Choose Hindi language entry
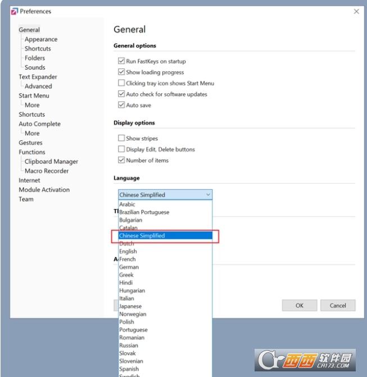The height and width of the screenshot is (377, 367). coord(165,283)
